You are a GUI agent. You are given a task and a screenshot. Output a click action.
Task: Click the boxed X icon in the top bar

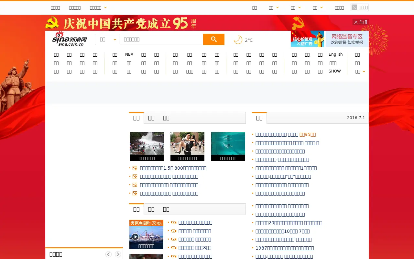coord(354,7)
